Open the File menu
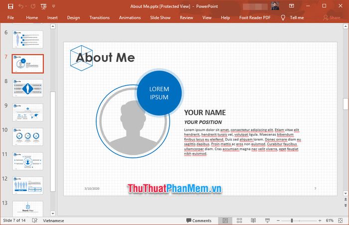 pyautogui.click(x=10, y=17)
